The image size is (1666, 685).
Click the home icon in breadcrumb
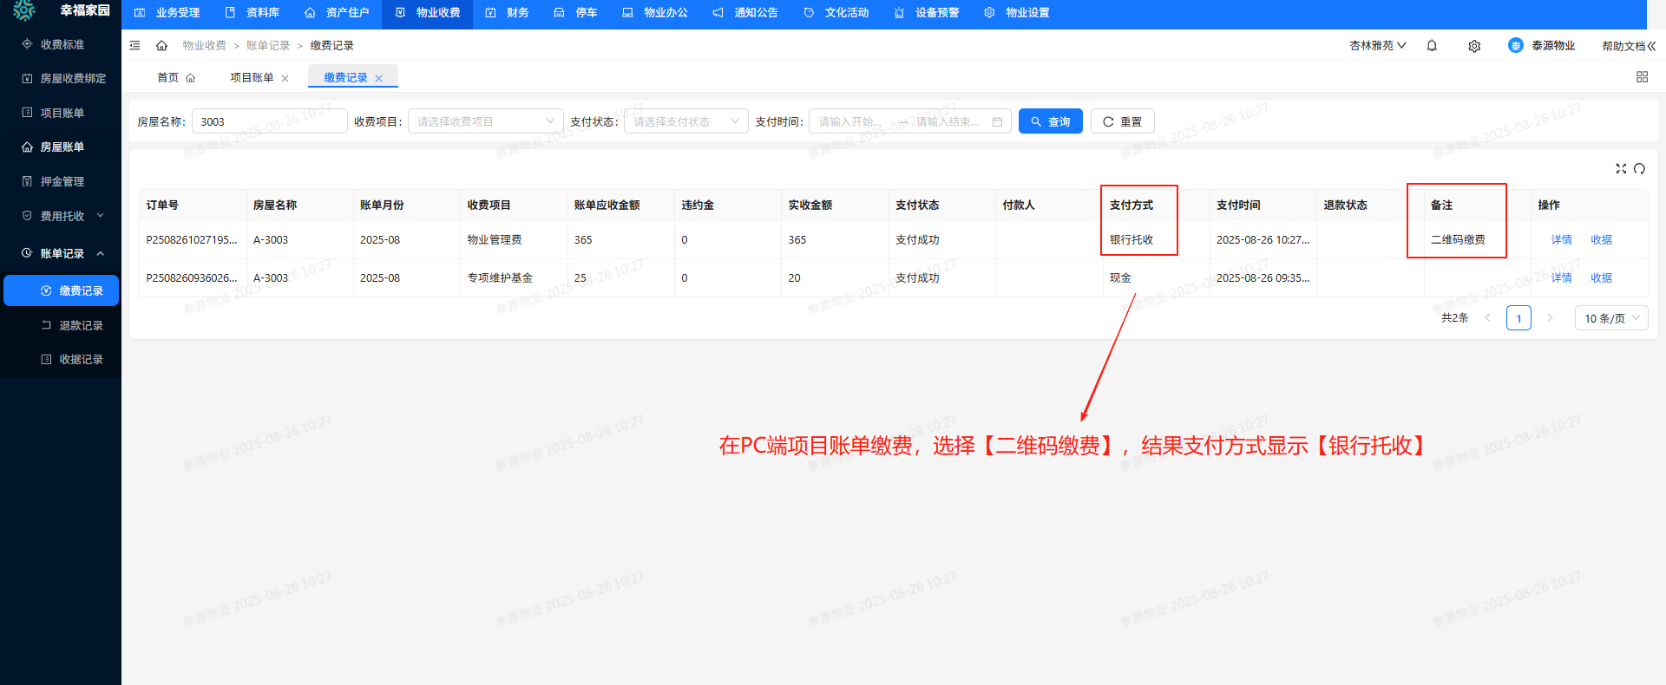pyautogui.click(x=161, y=46)
